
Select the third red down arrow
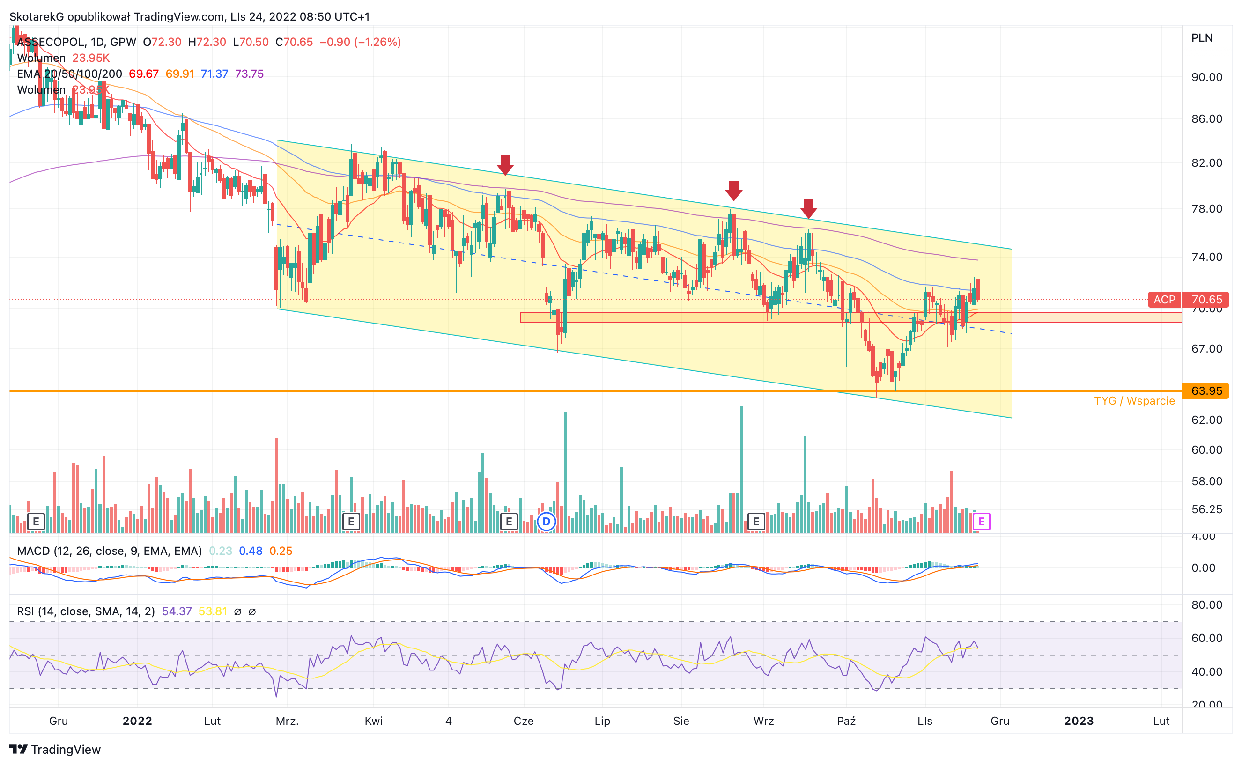click(809, 208)
